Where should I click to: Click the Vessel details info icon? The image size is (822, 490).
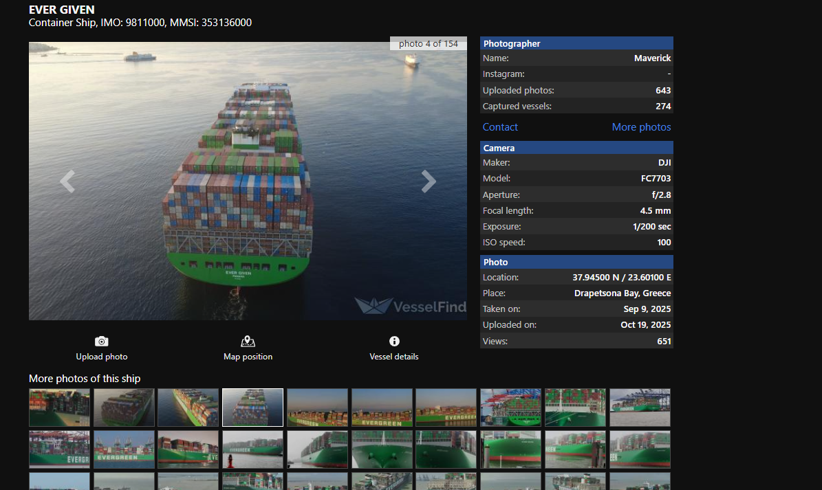pos(394,342)
